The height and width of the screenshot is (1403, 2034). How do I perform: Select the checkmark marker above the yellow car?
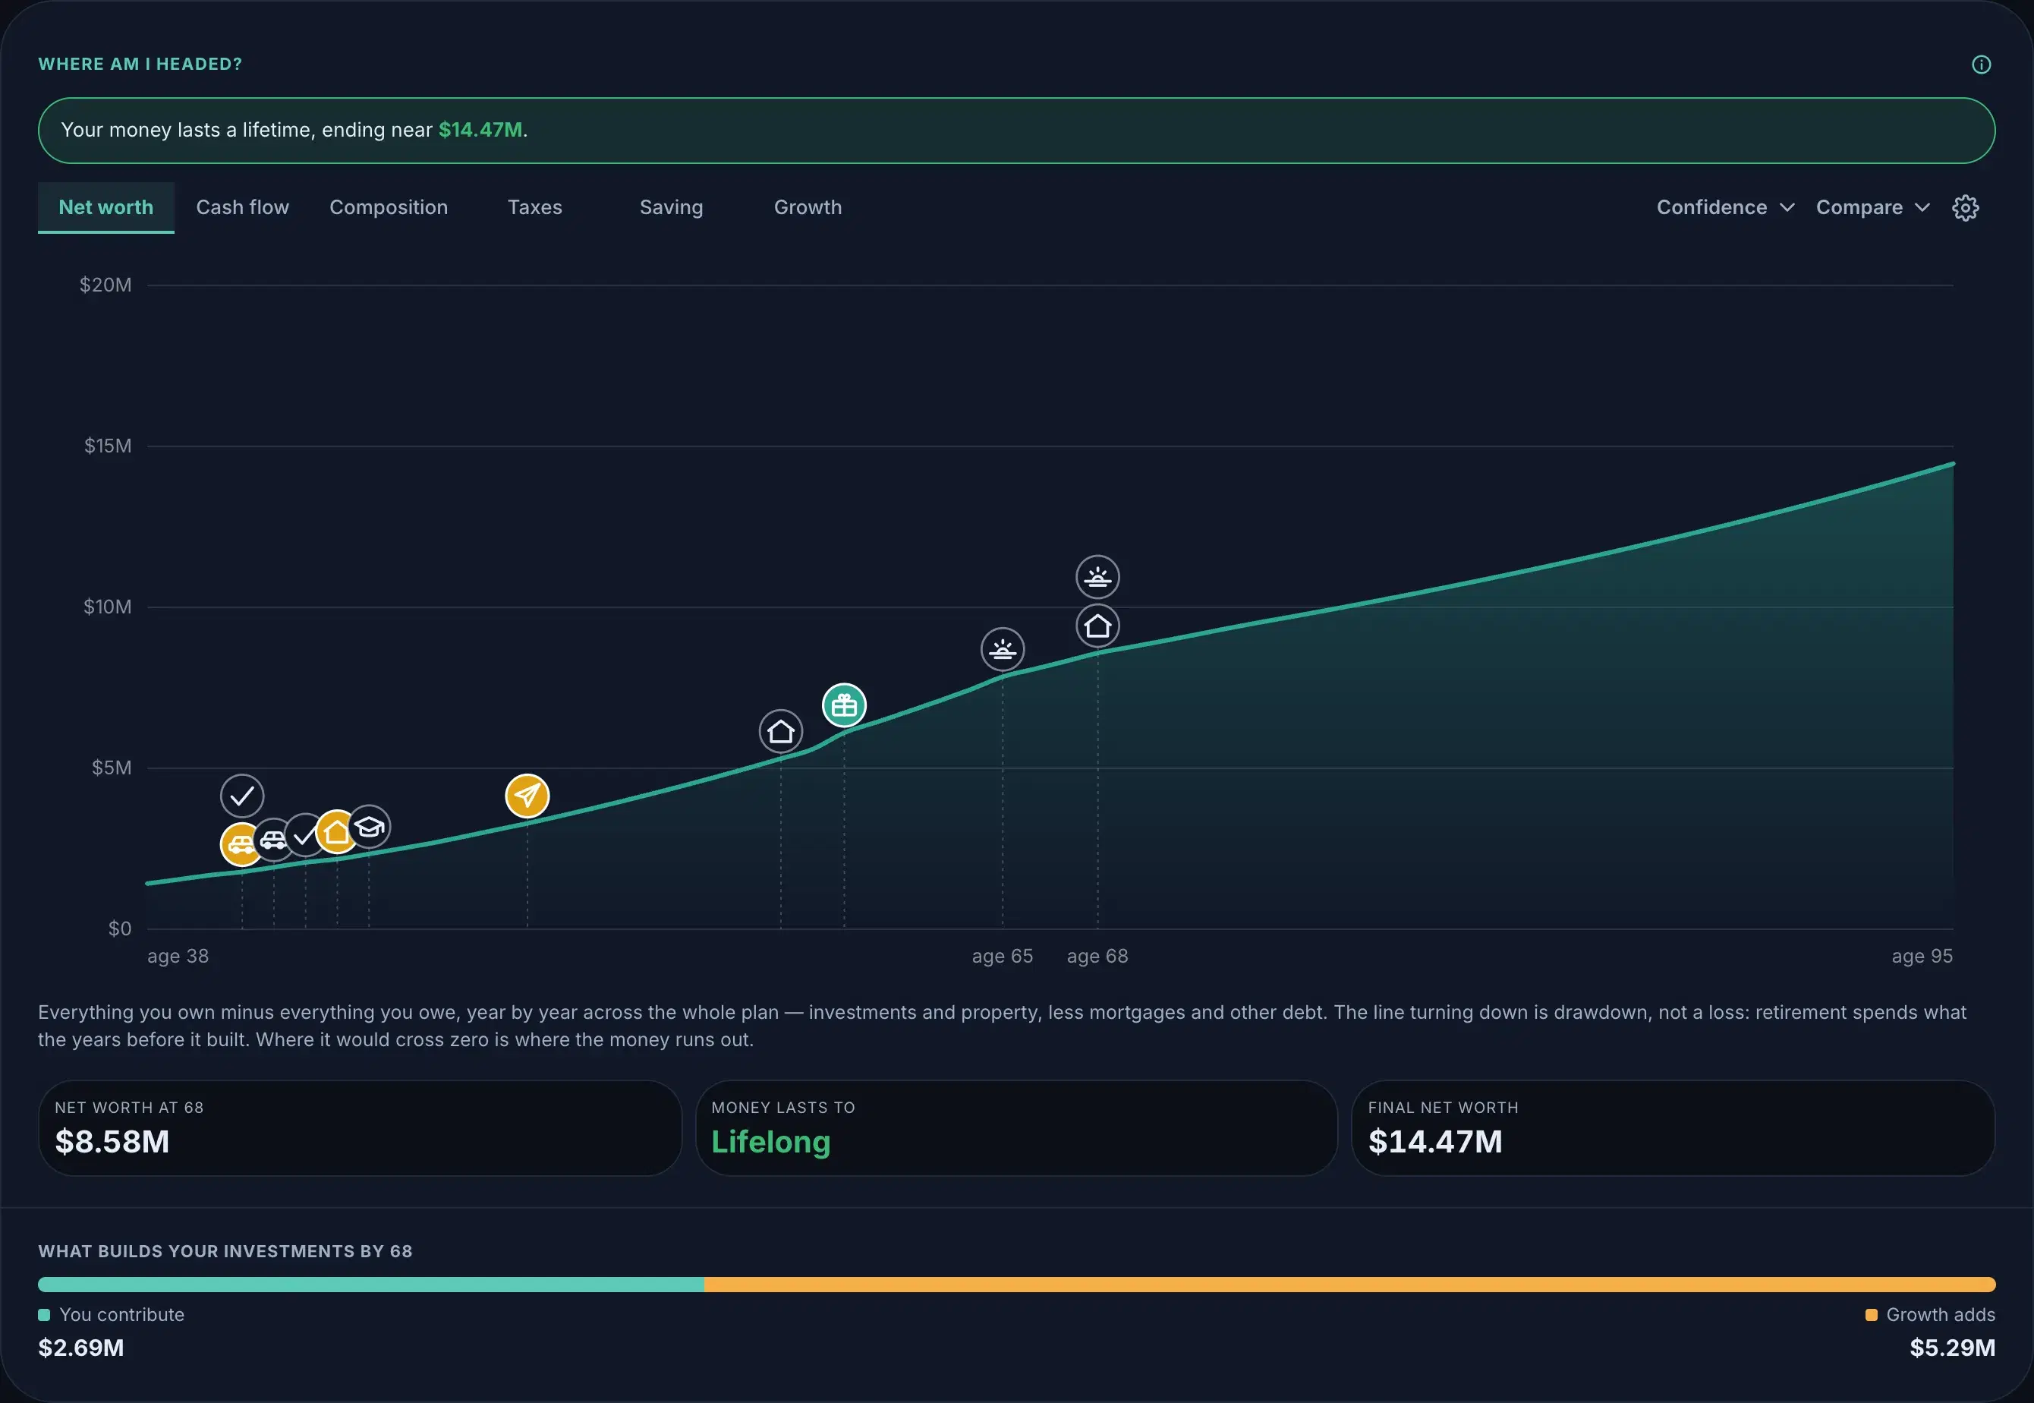(x=241, y=796)
